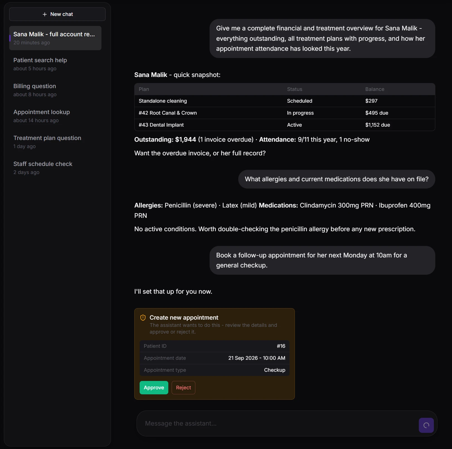Click the Allergies: Penicillin (severe) text
The height and width of the screenshot is (449, 452).
click(176, 205)
